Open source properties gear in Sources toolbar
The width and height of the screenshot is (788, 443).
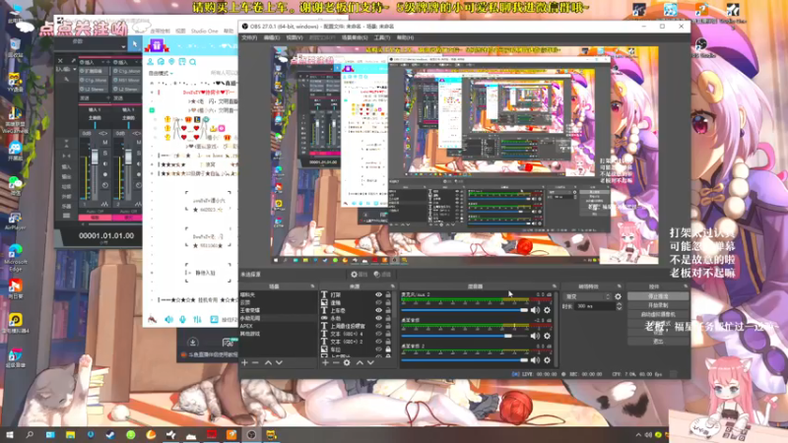pyautogui.click(x=347, y=362)
